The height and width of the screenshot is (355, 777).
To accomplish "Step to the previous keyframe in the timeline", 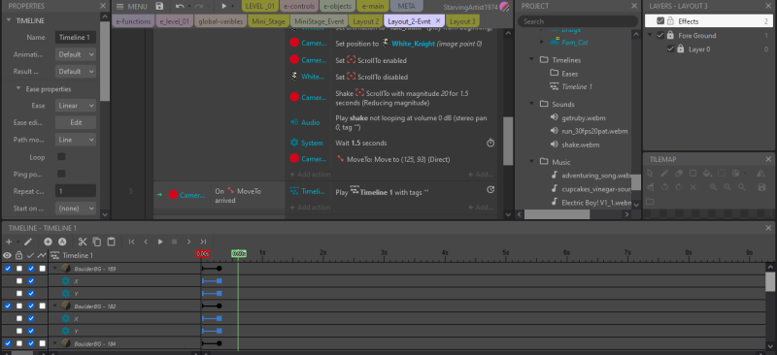I will (146, 242).
